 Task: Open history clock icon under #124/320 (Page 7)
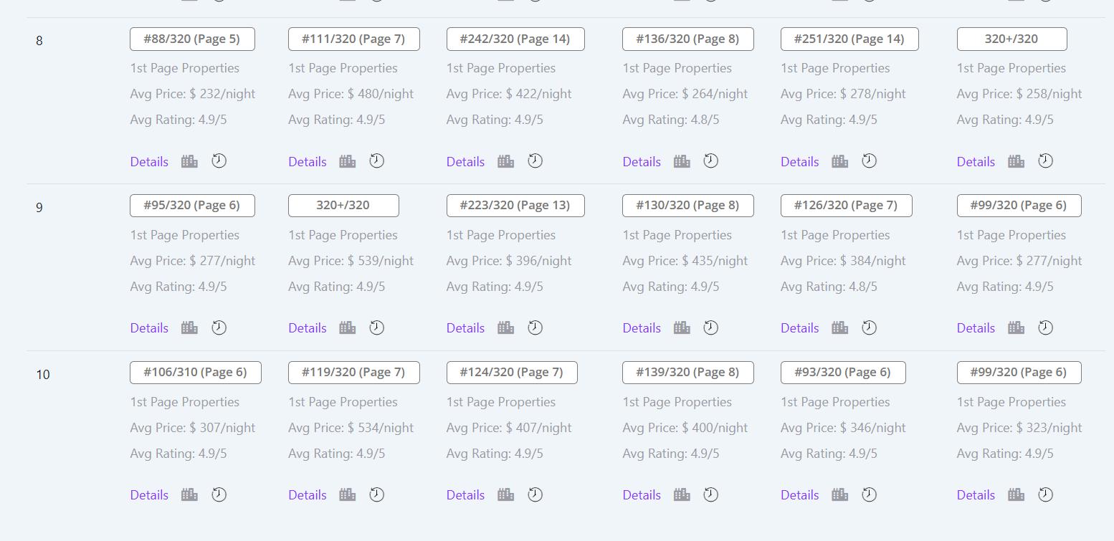coord(535,495)
